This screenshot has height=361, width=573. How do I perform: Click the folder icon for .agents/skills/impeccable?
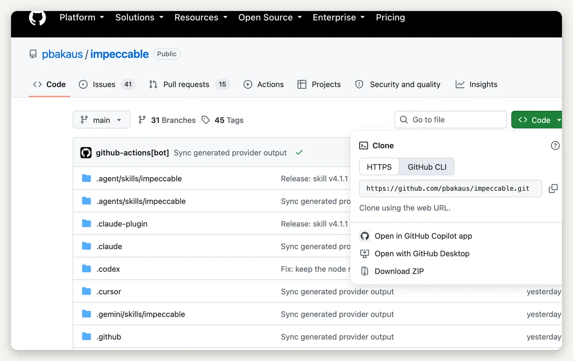click(x=86, y=201)
